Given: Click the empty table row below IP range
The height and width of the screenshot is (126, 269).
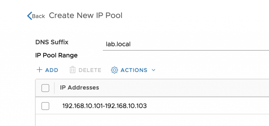Looking at the screenshot, I should coord(152,120).
